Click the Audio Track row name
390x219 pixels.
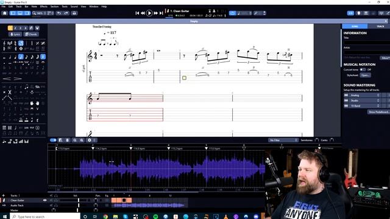click(17, 206)
